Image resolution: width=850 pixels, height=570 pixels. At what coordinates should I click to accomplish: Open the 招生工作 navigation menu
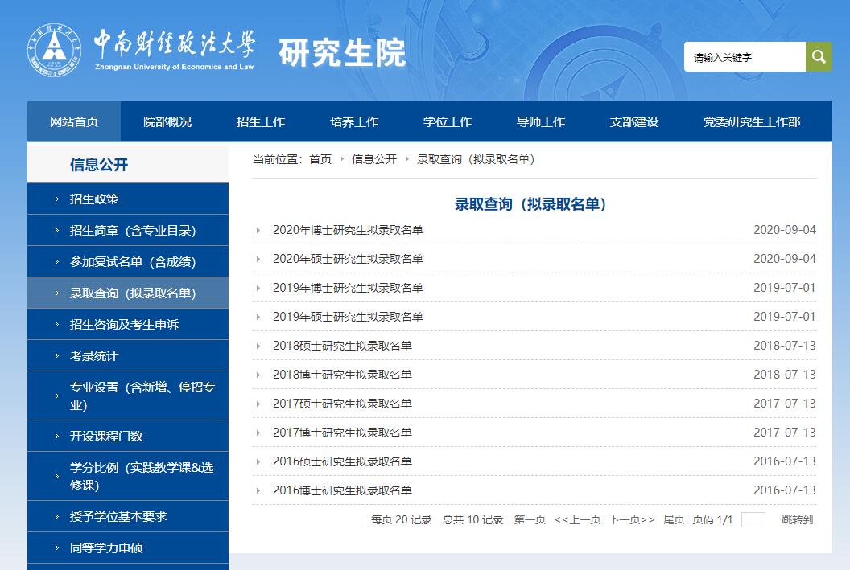pos(261,122)
